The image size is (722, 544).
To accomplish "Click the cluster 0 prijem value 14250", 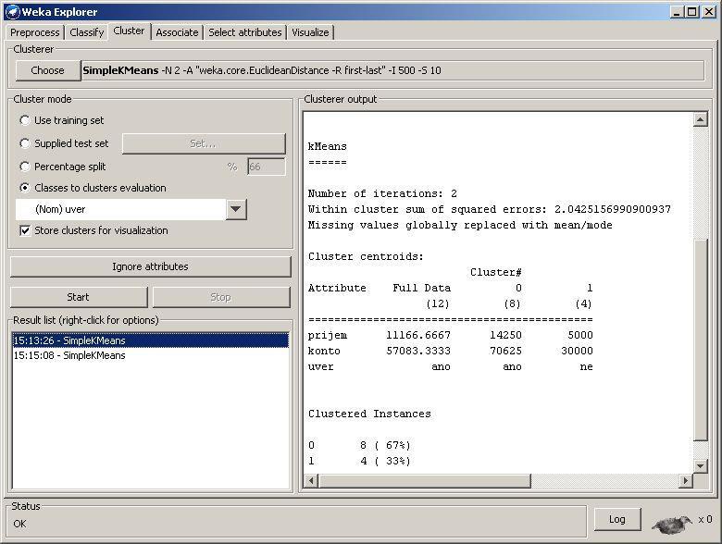I will pyautogui.click(x=505, y=336).
